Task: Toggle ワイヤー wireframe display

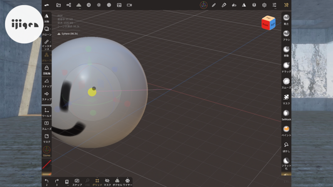Action: (127, 182)
